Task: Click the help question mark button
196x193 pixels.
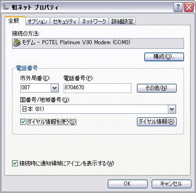Action: point(178,7)
